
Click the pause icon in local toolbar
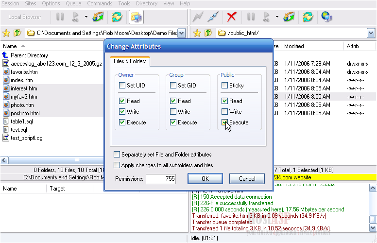(60, 17)
